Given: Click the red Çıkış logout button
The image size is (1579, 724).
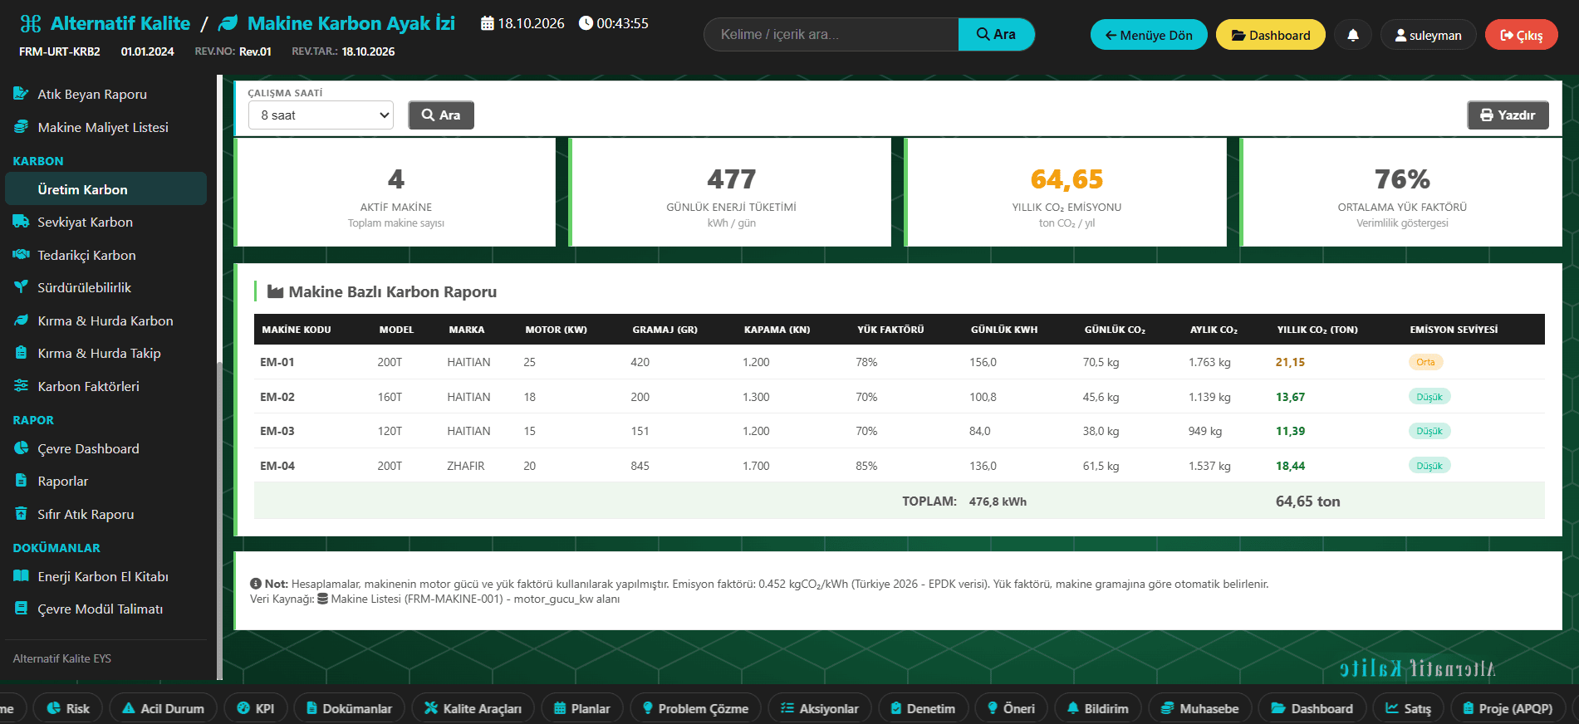Looking at the screenshot, I should click(x=1521, y=35).
